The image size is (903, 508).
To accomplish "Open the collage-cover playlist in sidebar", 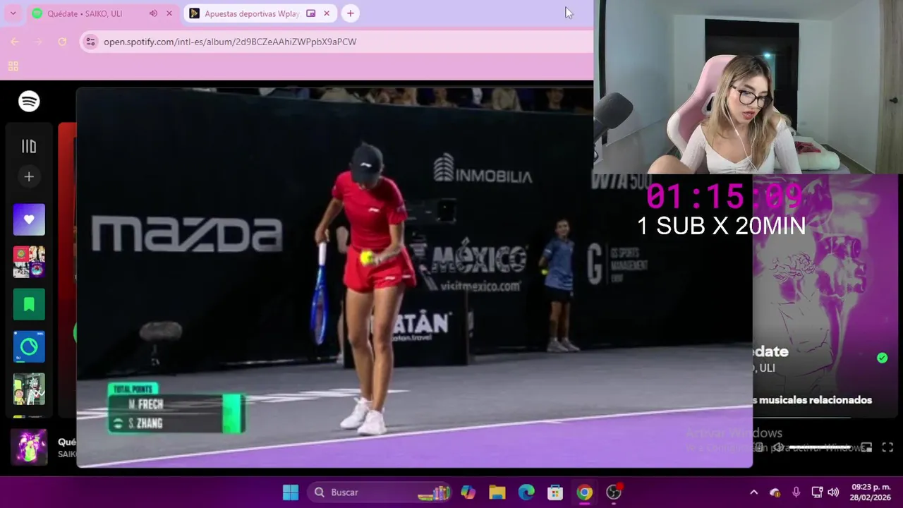I will [x=29, y=262].
